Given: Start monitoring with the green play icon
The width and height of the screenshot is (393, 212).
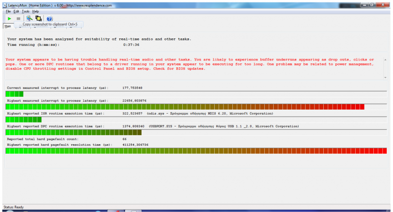Looking at the screenshot, I should pyautogui.click(x=8, y=18).
